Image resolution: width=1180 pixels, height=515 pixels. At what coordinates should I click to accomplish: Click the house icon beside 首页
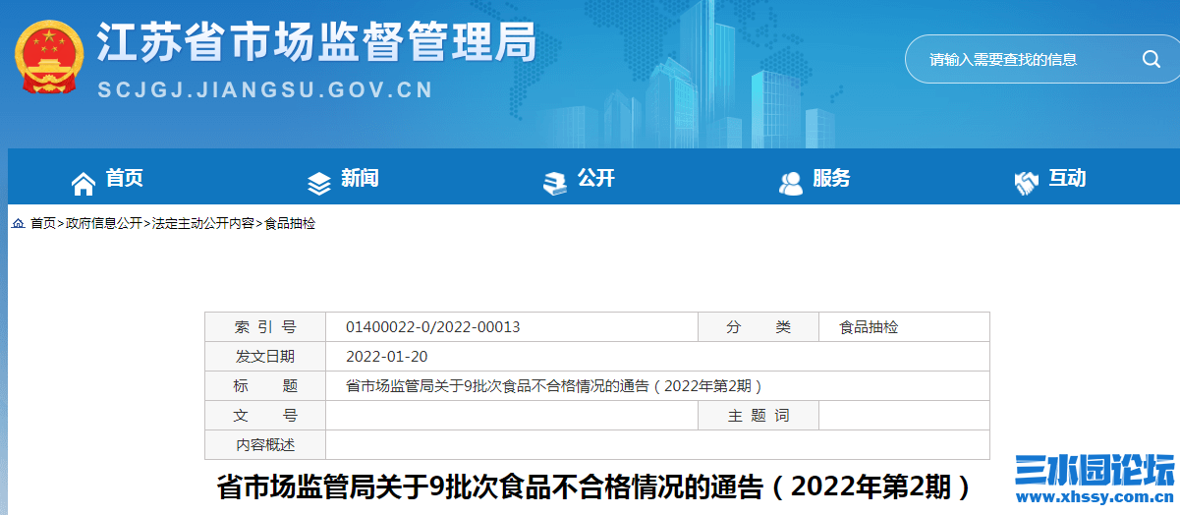pos(84,183)
